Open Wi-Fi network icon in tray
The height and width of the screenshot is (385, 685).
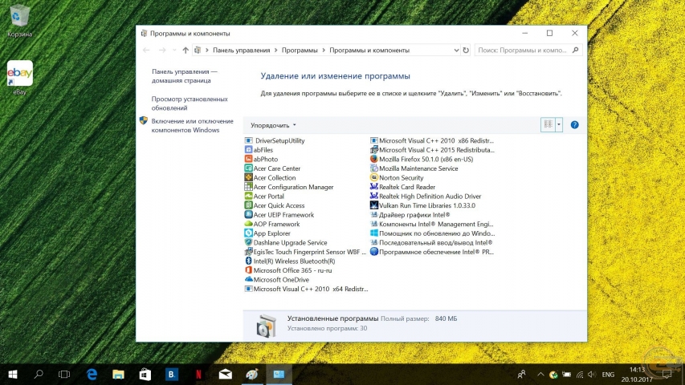[580, 375]
